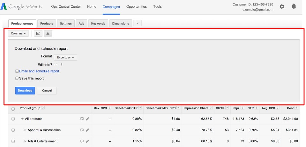
Task: Open comment bubble for All products
Action: (x=82, y=119)
